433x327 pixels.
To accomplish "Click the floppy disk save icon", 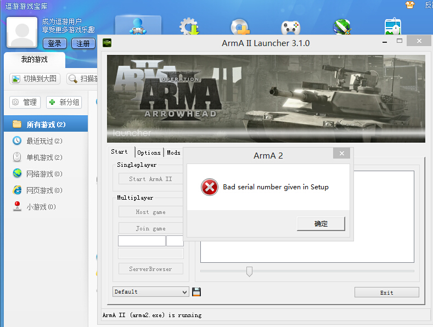I will pos(196,292).
